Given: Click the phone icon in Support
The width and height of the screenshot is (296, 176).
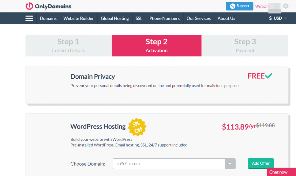Looking at the screenshot, I should (232, 6).
